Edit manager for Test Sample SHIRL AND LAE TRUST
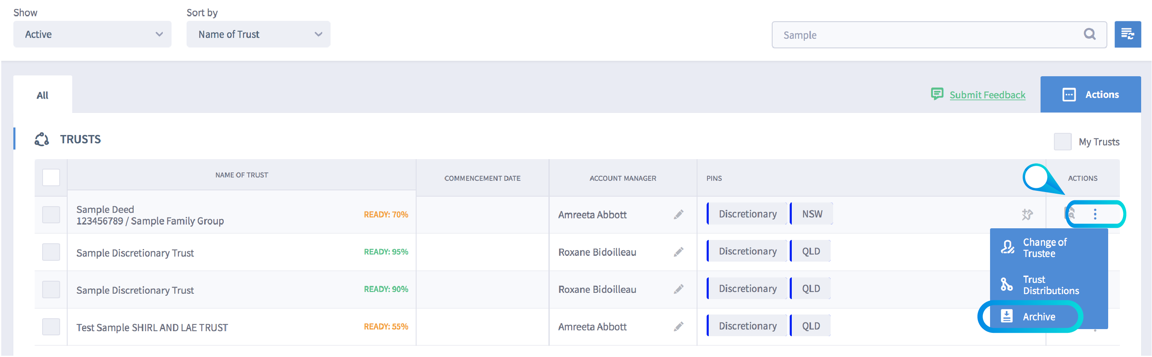Viewport: 1152px width, 357px height. tap(678, 327)
